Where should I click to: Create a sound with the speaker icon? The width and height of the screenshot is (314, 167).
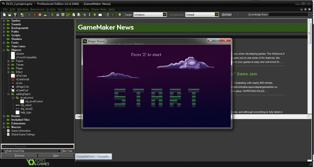[x=58, y=15]
